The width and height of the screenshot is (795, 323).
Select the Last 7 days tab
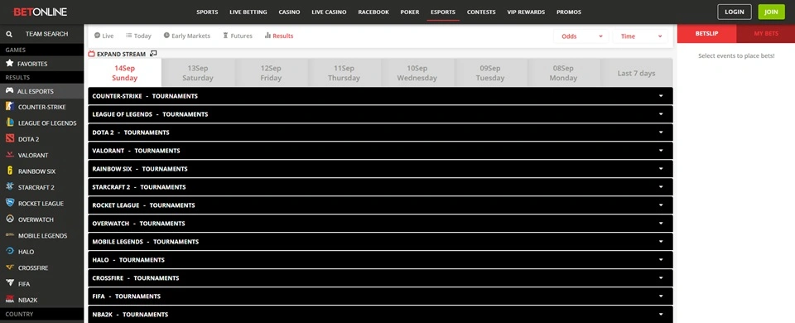point(636,73)
